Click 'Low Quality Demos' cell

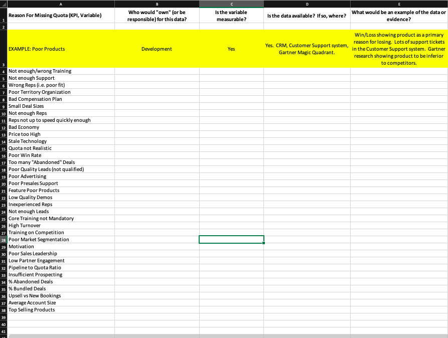point(61,198)
